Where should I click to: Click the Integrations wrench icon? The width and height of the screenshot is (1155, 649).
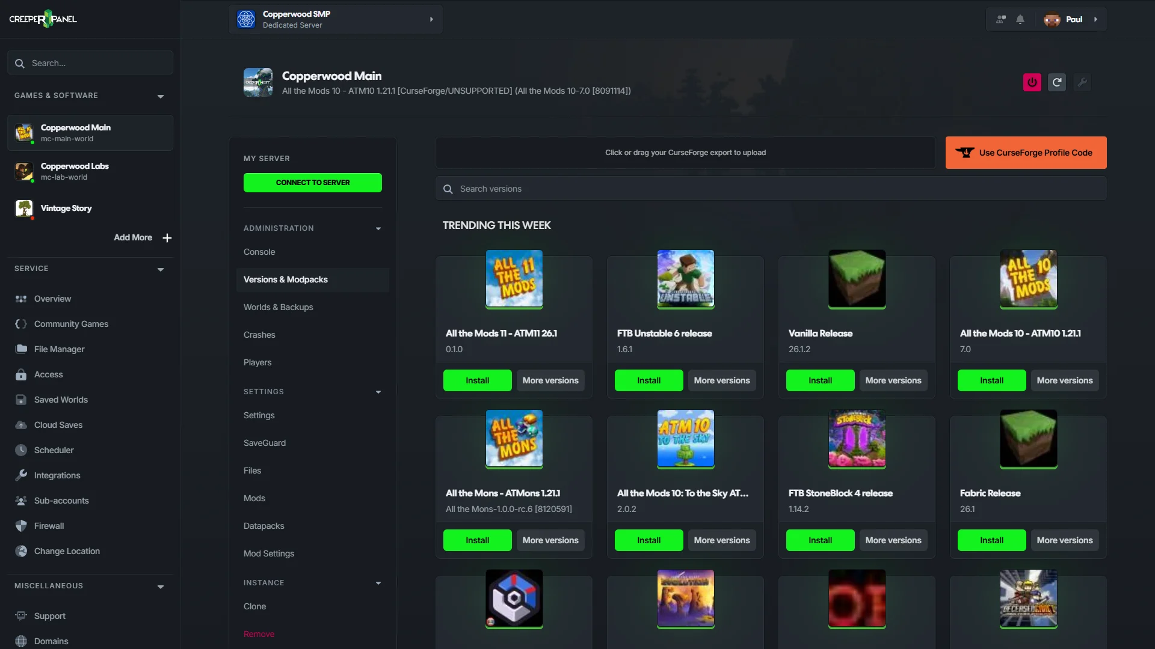pos(21,475)
